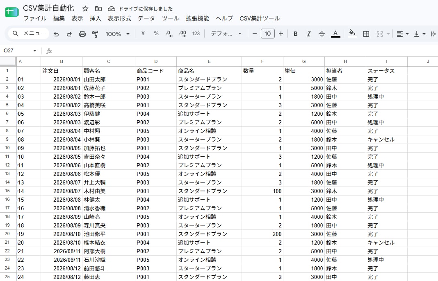This screenshot has width=438, height=281.
Task: Open the ファイル menu
Action: coord(35,18)
